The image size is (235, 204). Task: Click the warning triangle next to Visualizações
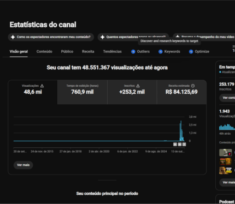point(42,86)
